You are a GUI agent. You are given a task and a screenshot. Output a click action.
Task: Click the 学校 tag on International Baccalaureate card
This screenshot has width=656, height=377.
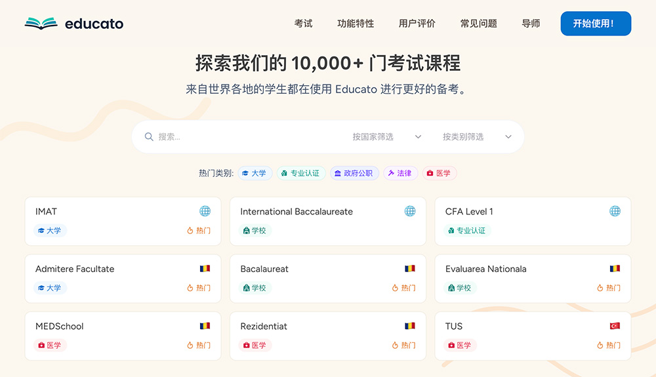coord(255,230)
